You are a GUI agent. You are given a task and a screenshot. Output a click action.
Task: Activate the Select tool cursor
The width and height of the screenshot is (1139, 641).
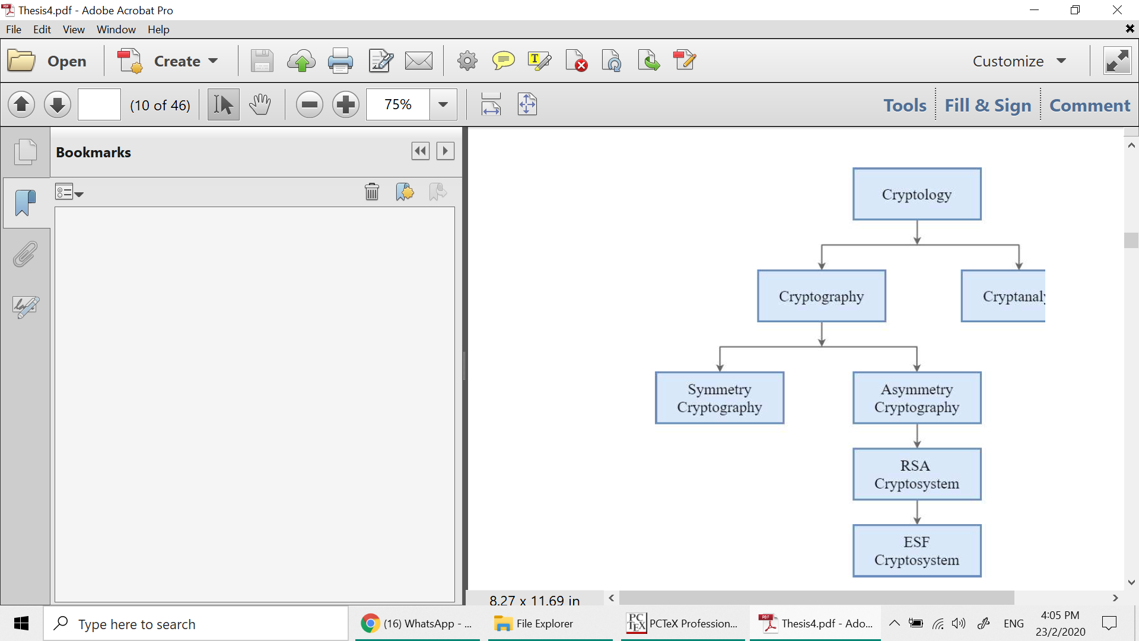(223, 105)
